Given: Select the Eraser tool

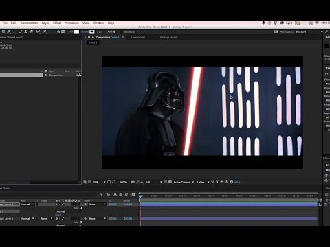Looking at the screenshot, I should click(x=32, y=32).
